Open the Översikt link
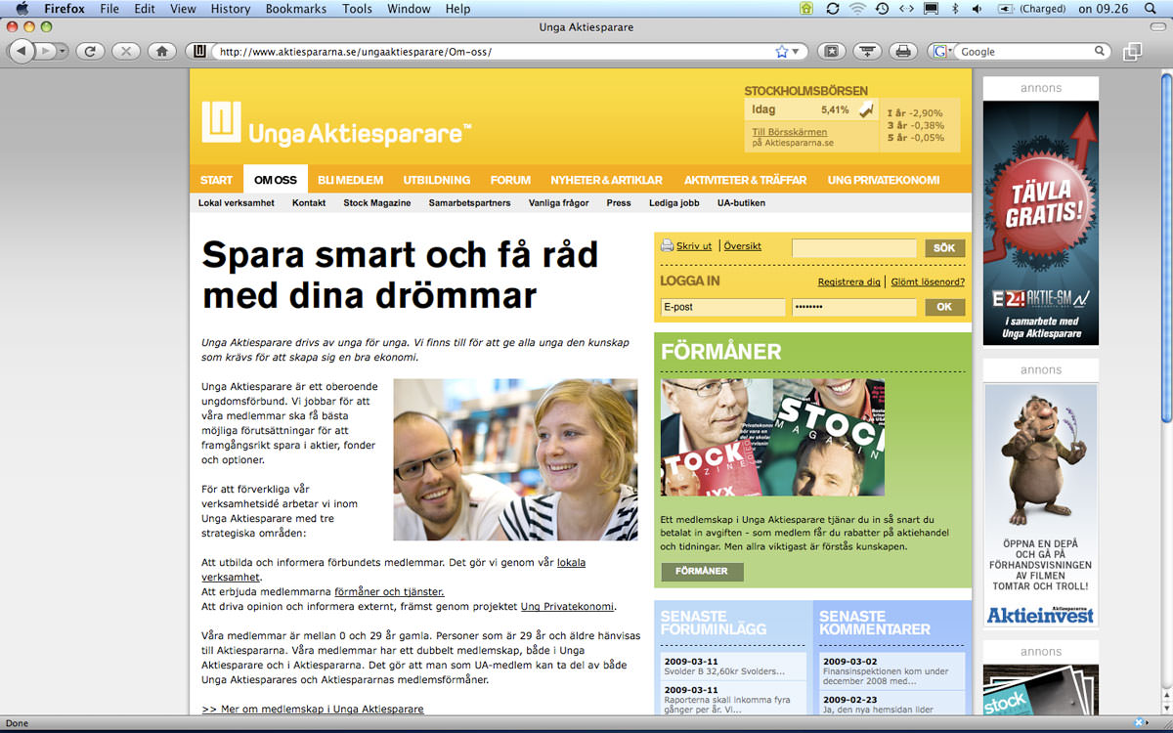 pos(743,246)
